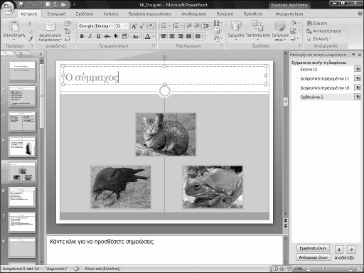Toggle visibility of Εικόνα 12

pyautogui.click(x=357, y=69)
